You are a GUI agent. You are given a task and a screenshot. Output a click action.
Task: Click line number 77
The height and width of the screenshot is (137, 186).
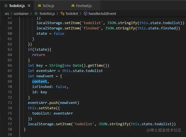click(10, 124)
